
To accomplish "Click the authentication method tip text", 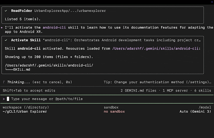I will coord(158,82).
